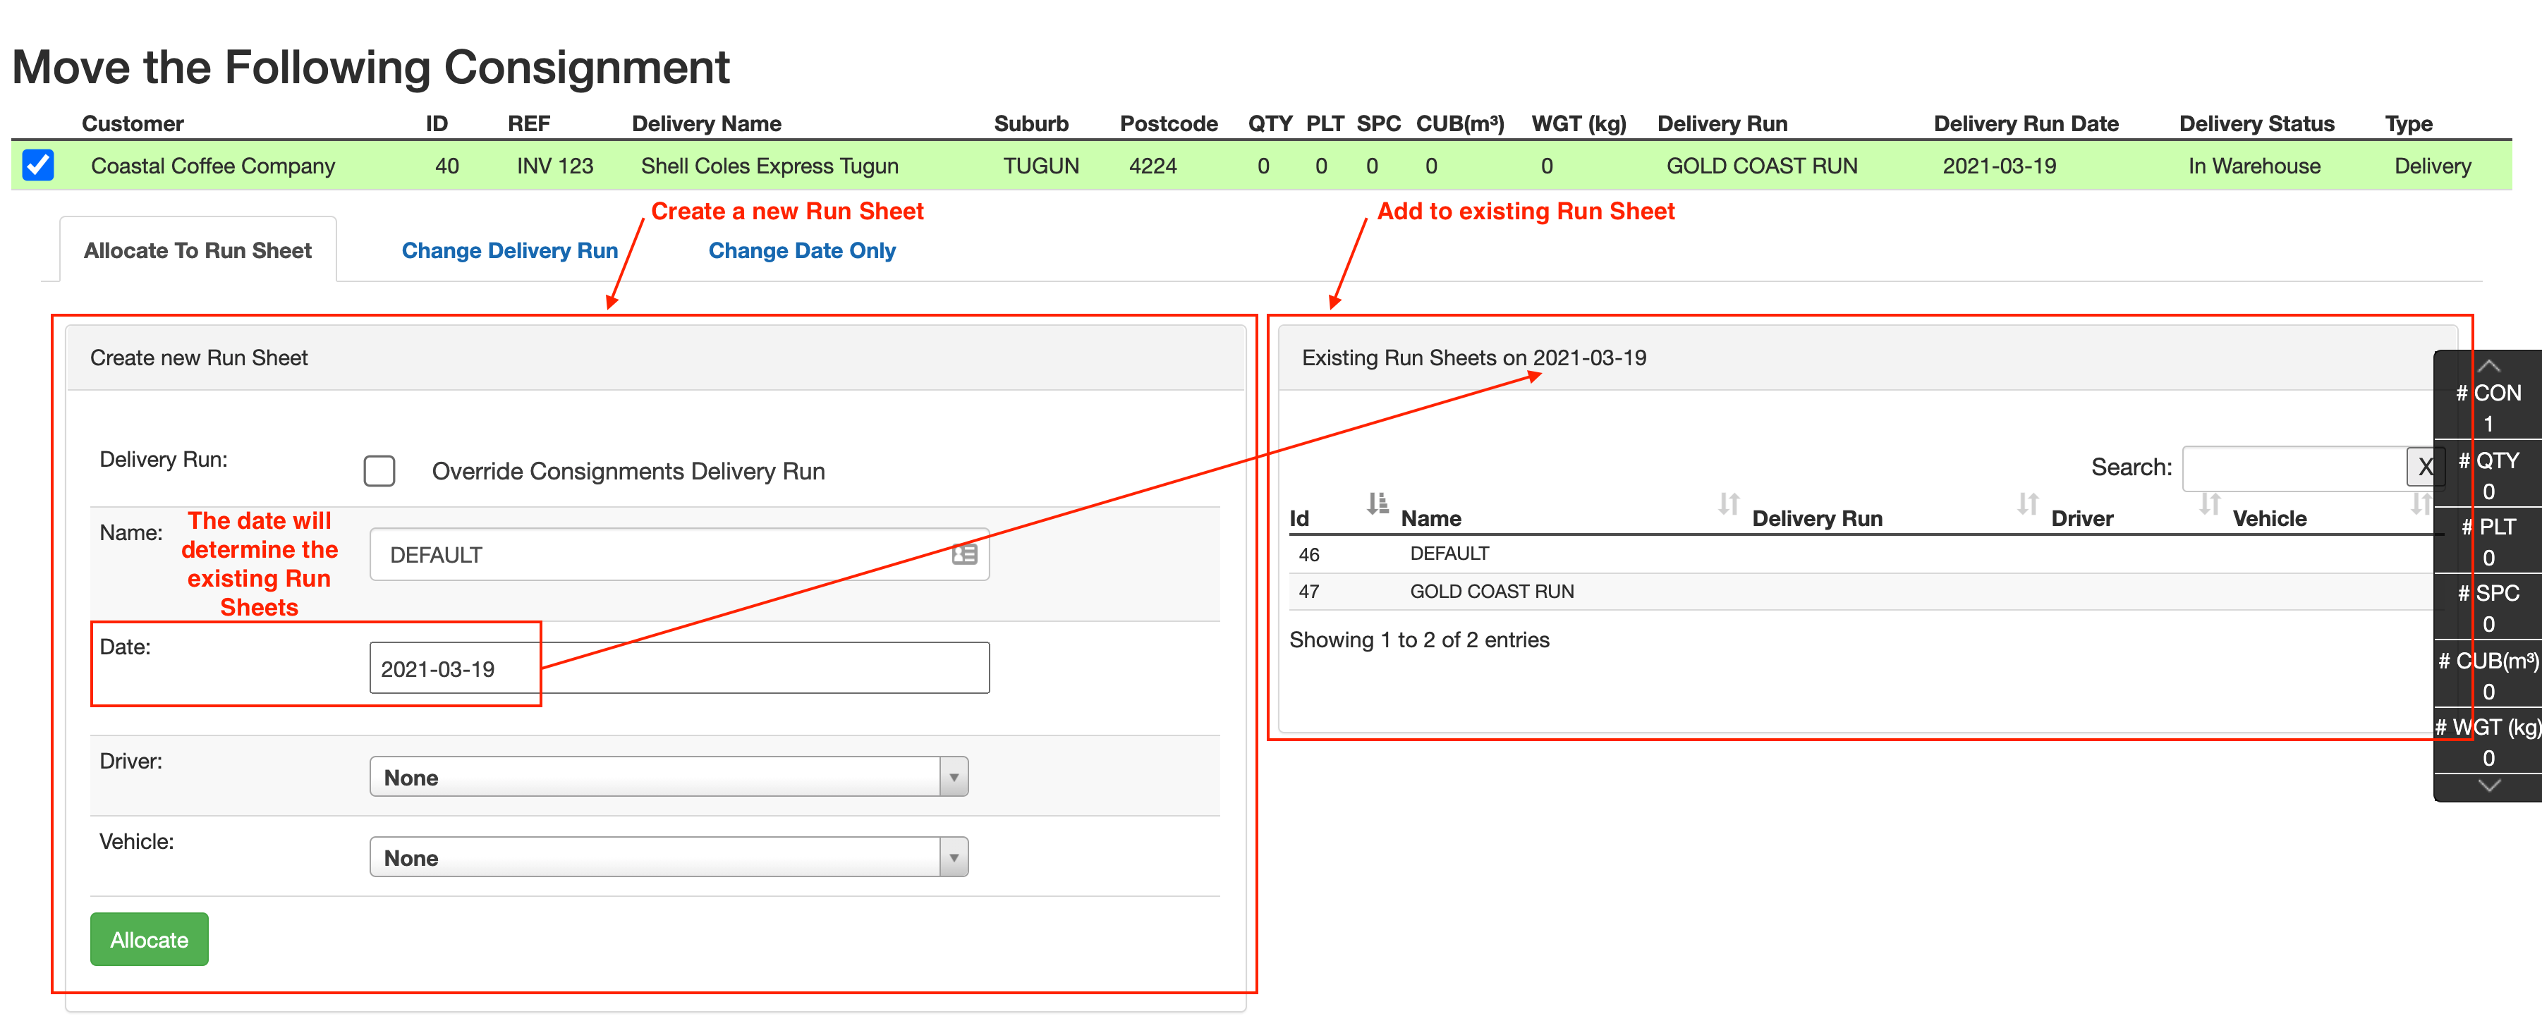
Task: Uncheck the Coastal Coffee Company consignment checkbox
Action: 39,165
